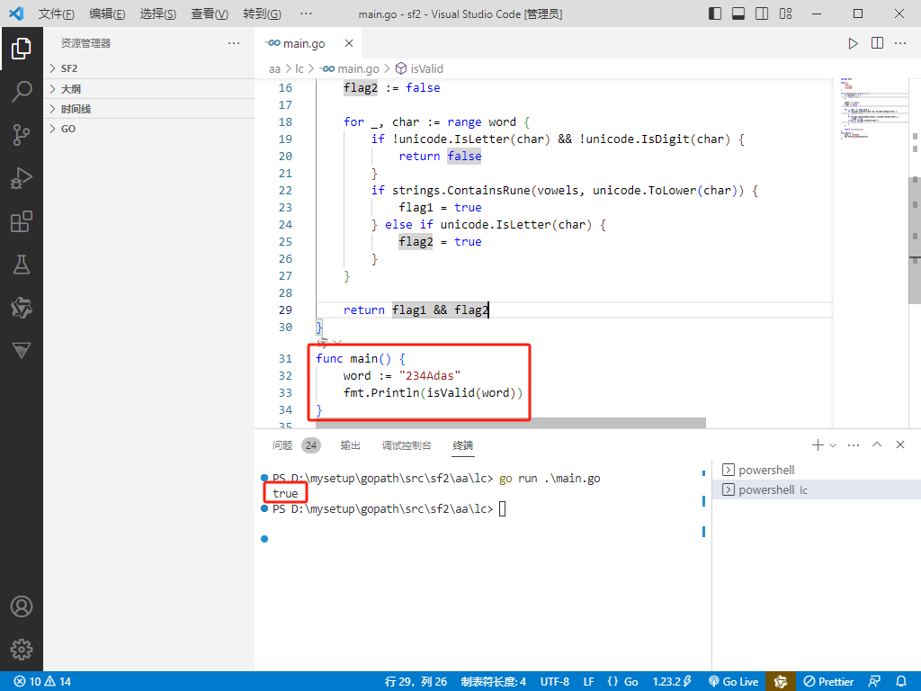Open Run and Debug view
The width and height of the screenshot is (921, 691).
(22, 178)
